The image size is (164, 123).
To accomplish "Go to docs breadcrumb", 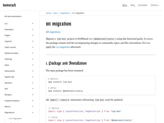I will [56, 13].
